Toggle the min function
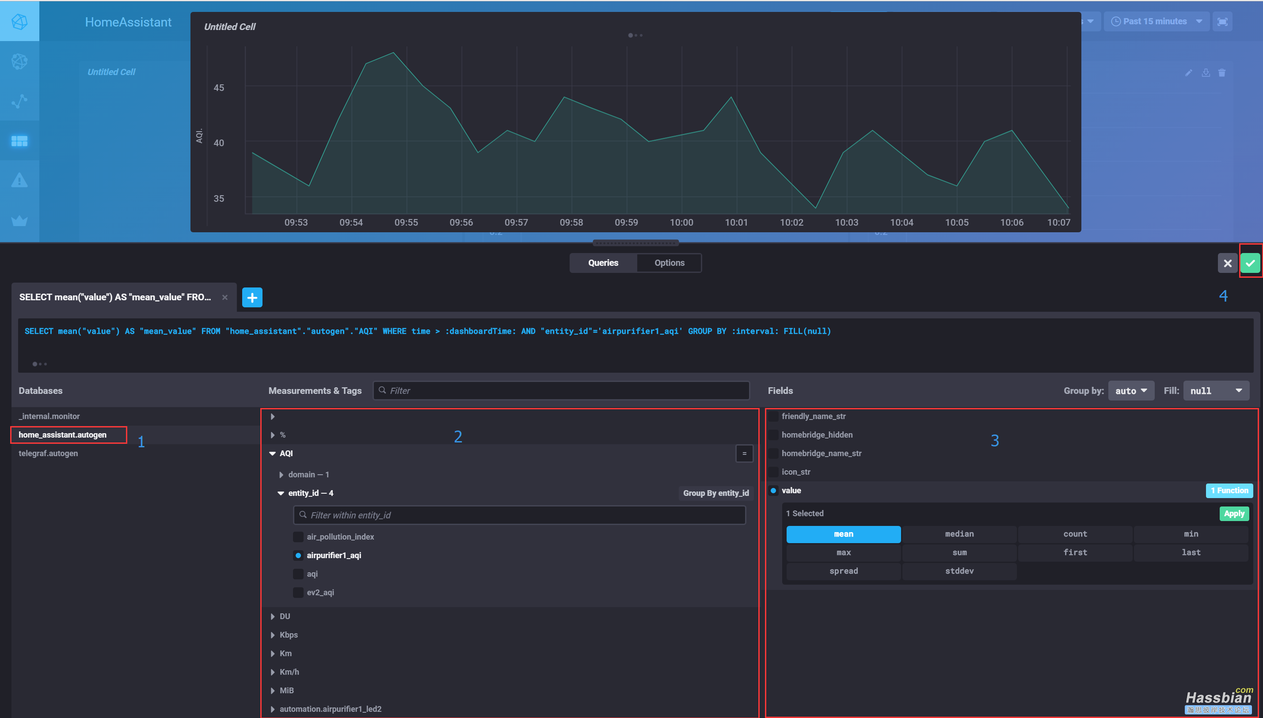The width and height of the screenshot is (1263, 718). [x=1191, y=534]
